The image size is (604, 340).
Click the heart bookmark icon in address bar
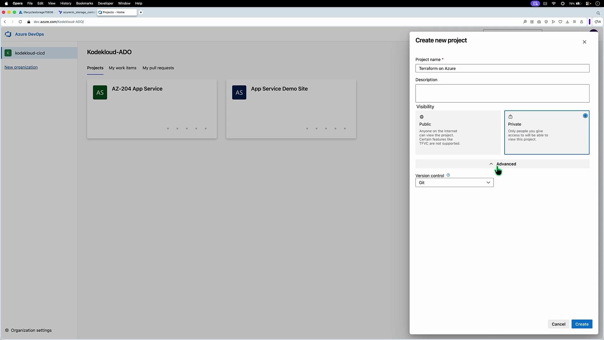(x=560, y=22)
